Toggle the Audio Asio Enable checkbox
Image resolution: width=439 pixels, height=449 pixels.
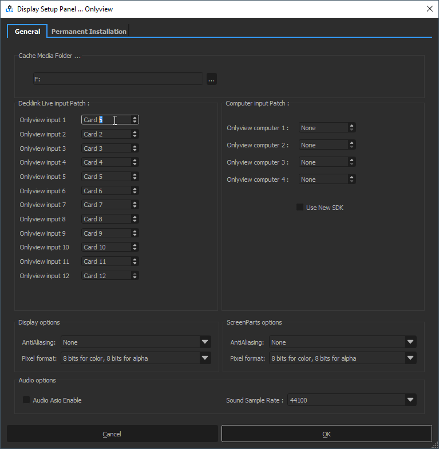[x=26, y=400]
